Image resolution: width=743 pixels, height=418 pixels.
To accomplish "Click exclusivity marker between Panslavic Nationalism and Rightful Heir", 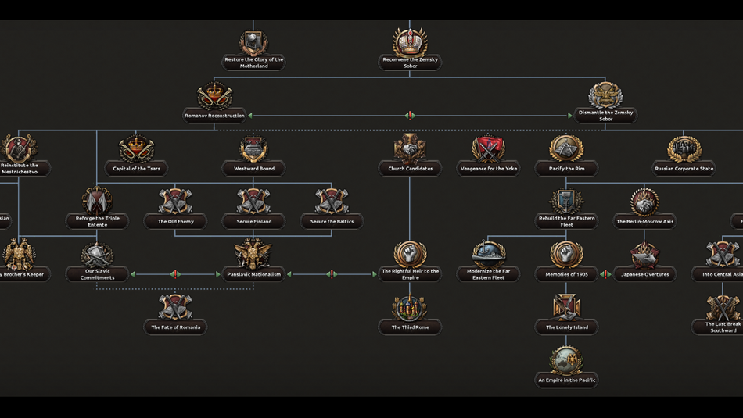I will [x=332, y=273].
